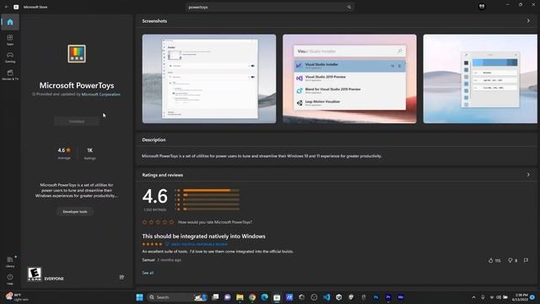Viewport: 540px width, 304px height.
Task: Open the Windows Start menu
Action: tap(139, 297)
